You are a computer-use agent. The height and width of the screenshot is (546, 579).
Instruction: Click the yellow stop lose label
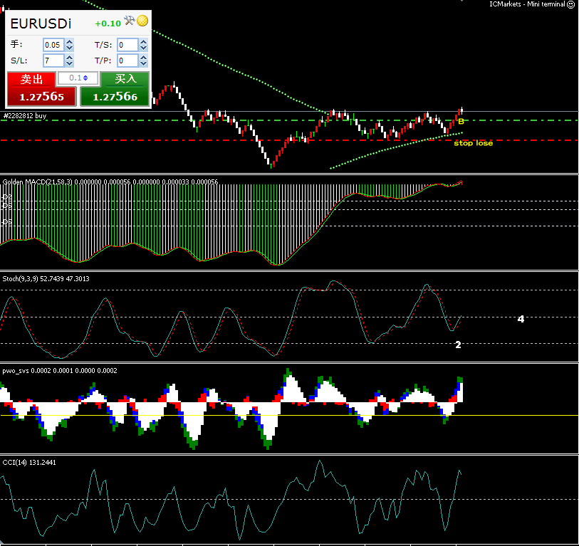[x=474, y=143]
